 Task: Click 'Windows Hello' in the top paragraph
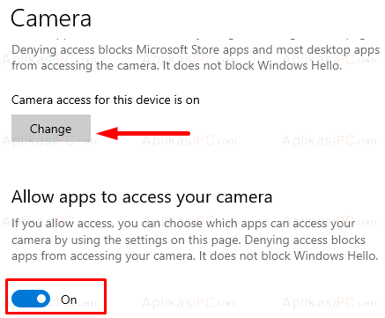(300, 65)
